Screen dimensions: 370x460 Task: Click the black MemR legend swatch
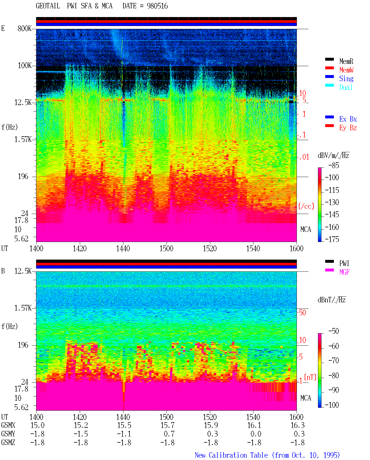(330, 59)
